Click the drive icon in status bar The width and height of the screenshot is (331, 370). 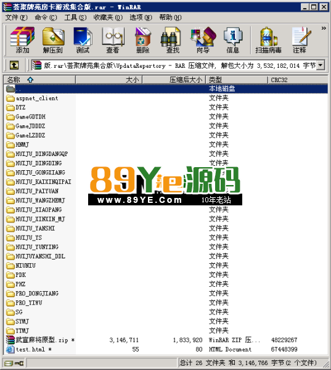pos(14,363)
